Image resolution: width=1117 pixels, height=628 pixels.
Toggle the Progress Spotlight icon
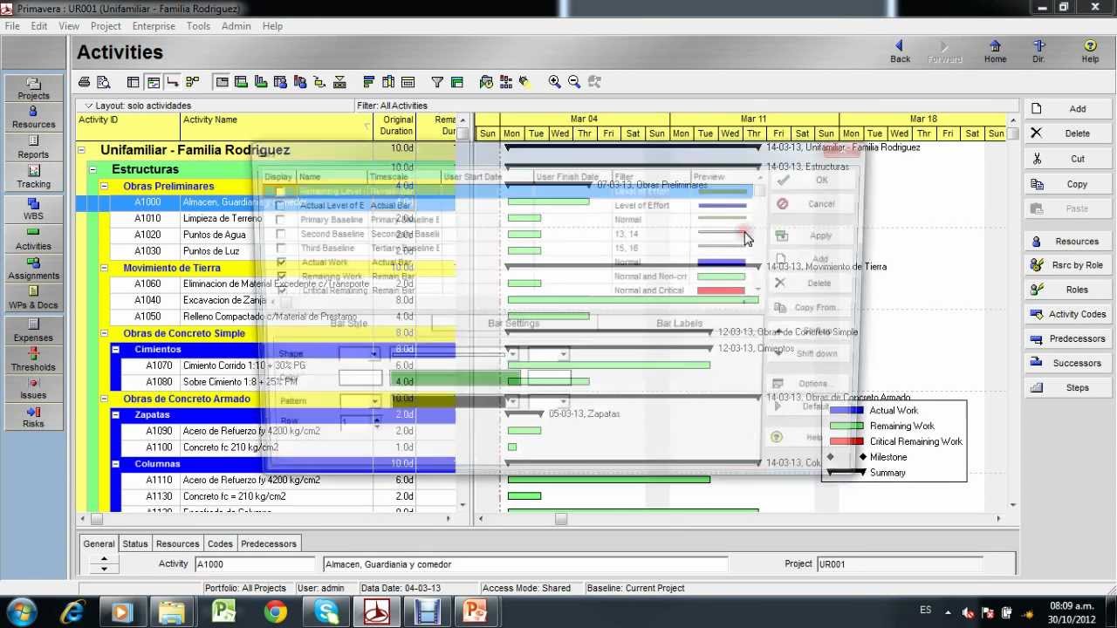[524, 82]
